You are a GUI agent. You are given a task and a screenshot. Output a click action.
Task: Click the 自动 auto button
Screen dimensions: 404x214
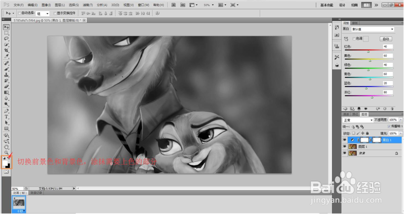click(x=386, y=39)
